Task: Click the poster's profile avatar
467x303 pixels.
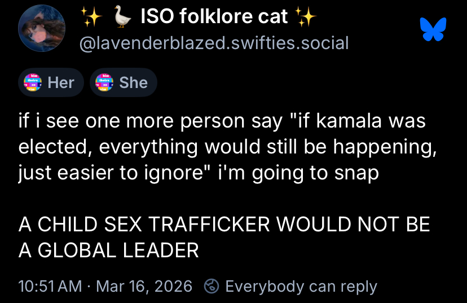Action: click(41, 29)
